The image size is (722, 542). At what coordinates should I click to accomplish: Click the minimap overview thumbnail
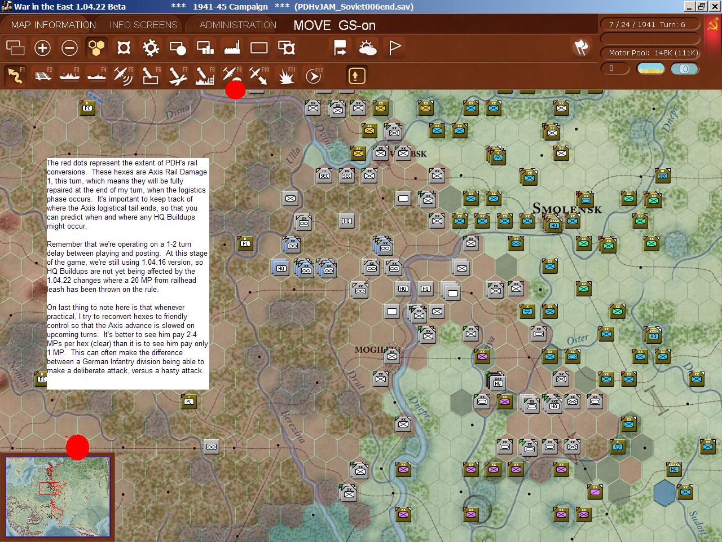point(58,496)
